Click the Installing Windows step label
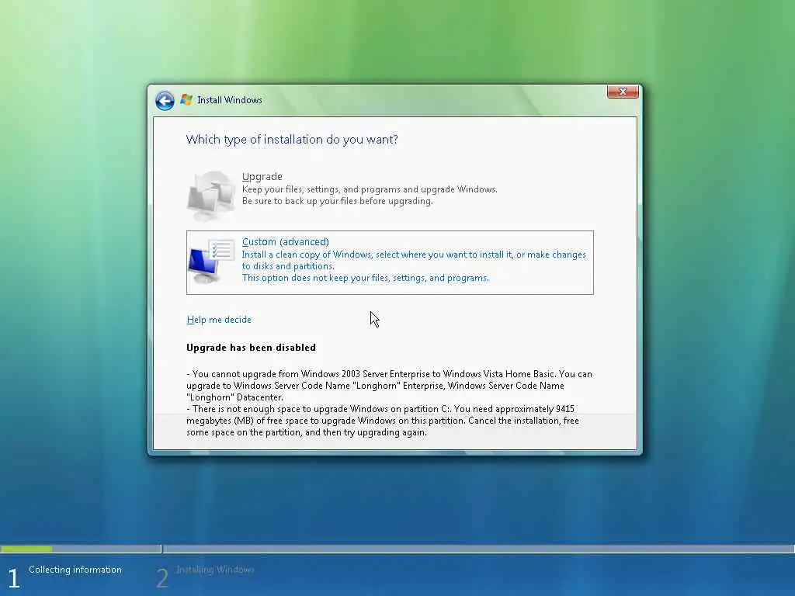This screenshot has height=596, width=795. 215,570
